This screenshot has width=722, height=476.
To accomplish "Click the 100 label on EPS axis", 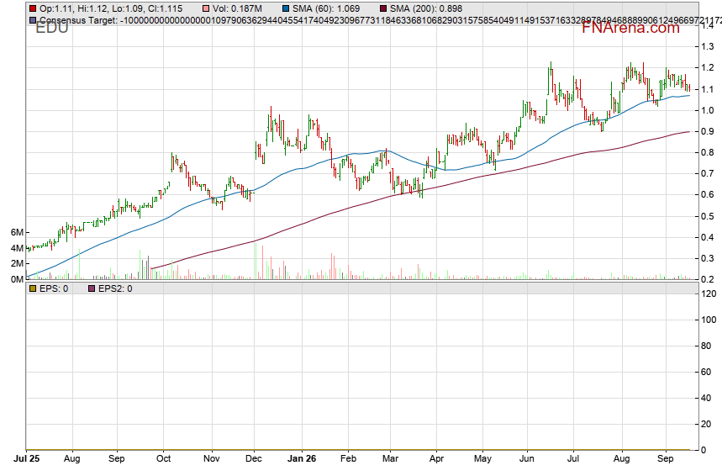I will [709, 320].
